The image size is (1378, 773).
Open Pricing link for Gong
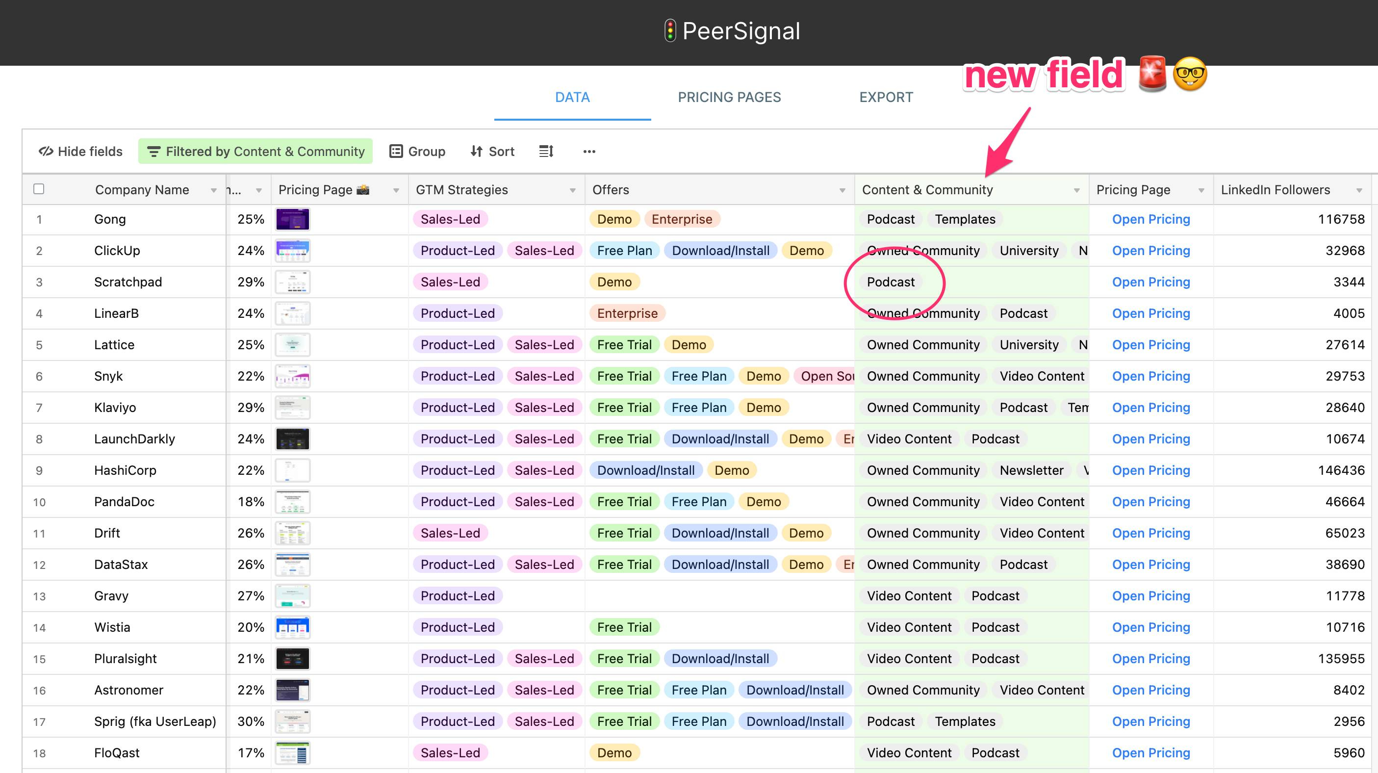coord(1150,219)
